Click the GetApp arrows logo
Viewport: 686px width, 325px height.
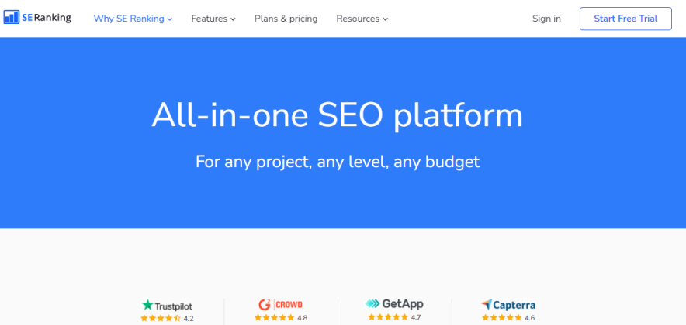[x=372, y=304]
